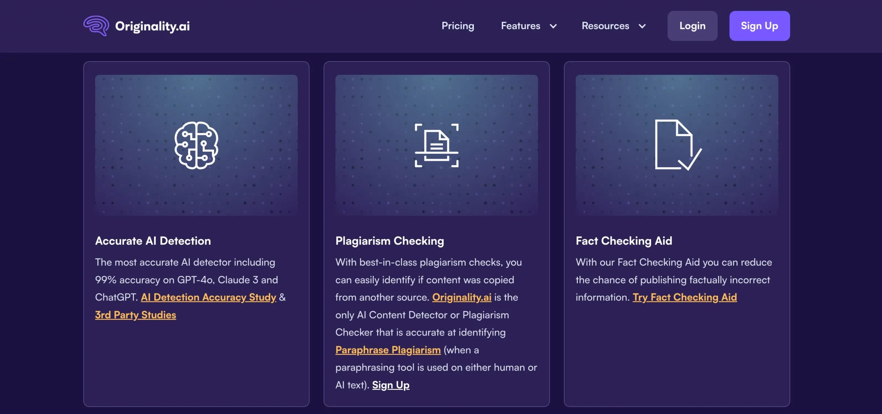Click the Fact Checking Aid card image
This screenshot has width=882, height=414.
coord(677,145)
